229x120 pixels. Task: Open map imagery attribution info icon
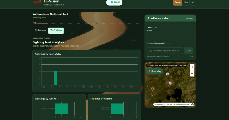pos(193,104)
